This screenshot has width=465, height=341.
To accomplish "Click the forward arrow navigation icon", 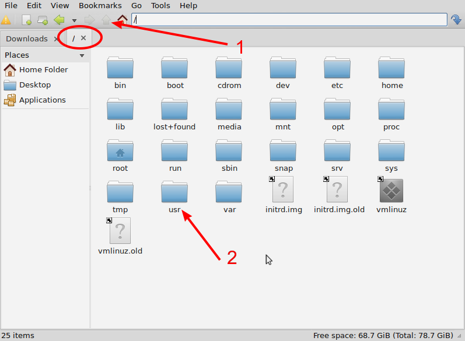I will [90, 20].
